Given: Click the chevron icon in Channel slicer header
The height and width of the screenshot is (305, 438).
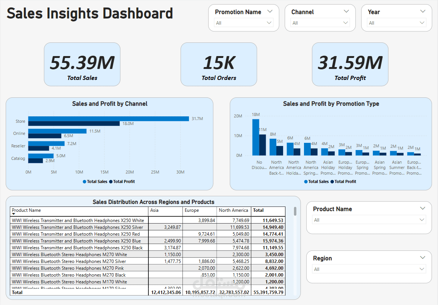Looking at the screenshot, I should point(346,12).
